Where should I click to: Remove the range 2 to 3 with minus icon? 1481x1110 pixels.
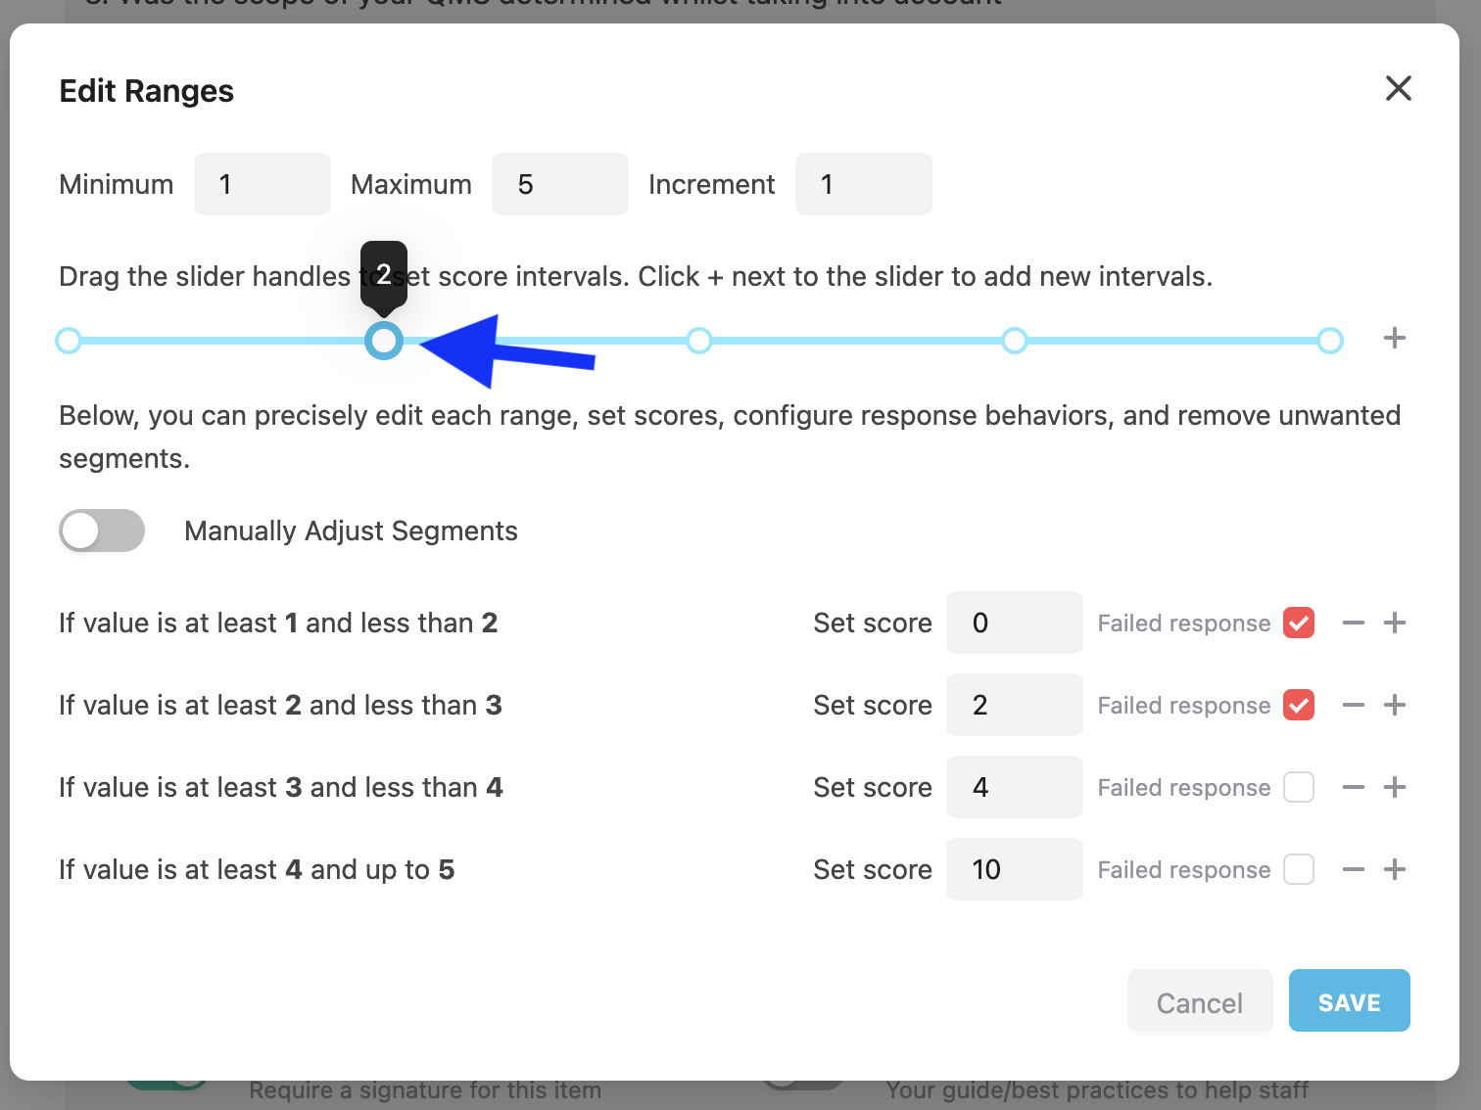[x=1354, y=706]
